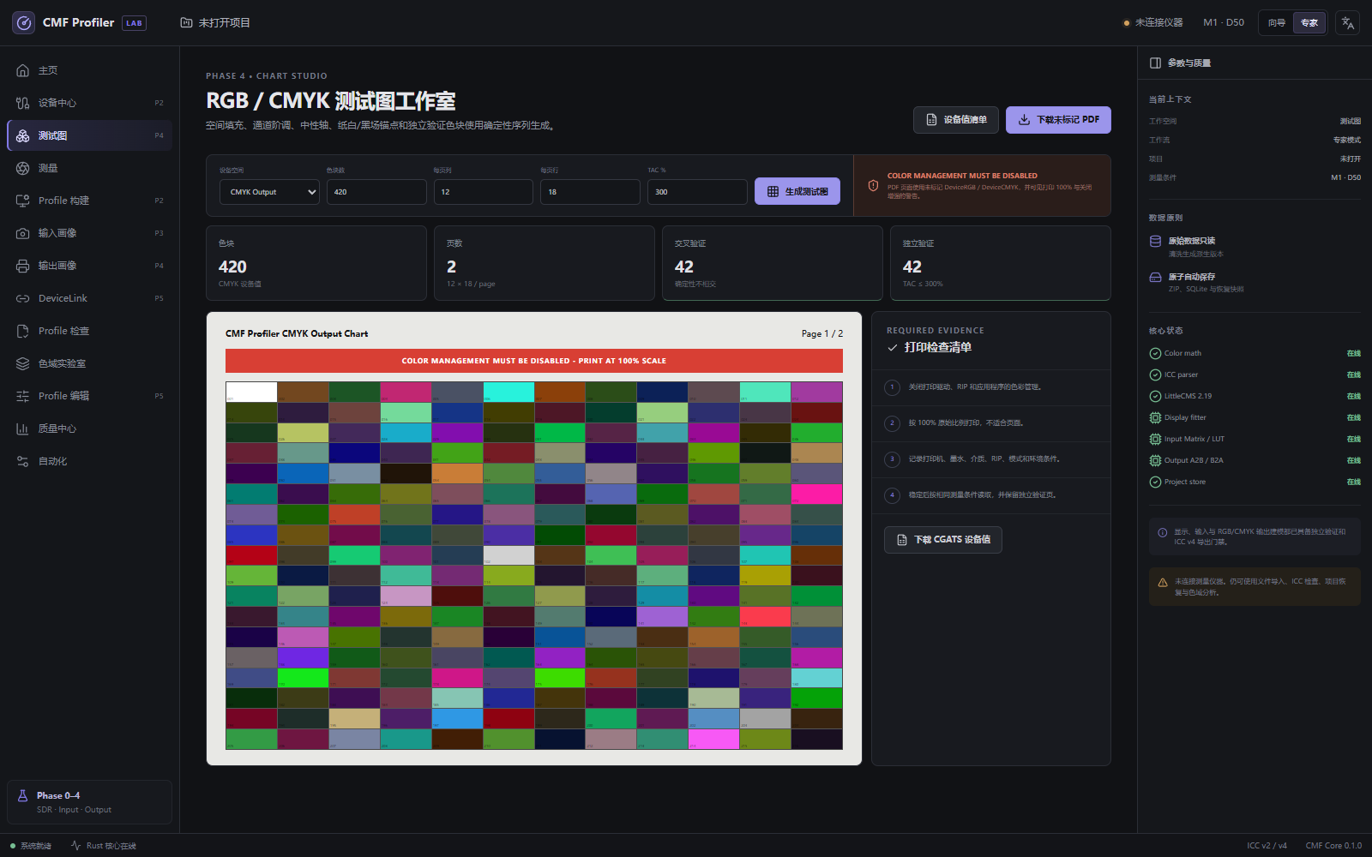Click the Profile 构建 sidebar icon
This screenshot has width=1372, height=857.
[x=23, y=201]
